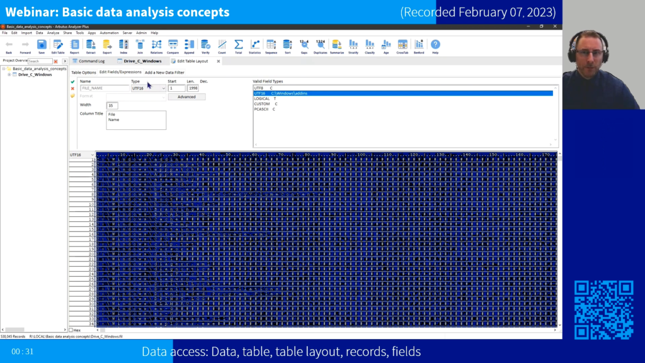Run the Extract command icon
Viewport: 645px width, 363px height.
(x=91, y=47)
